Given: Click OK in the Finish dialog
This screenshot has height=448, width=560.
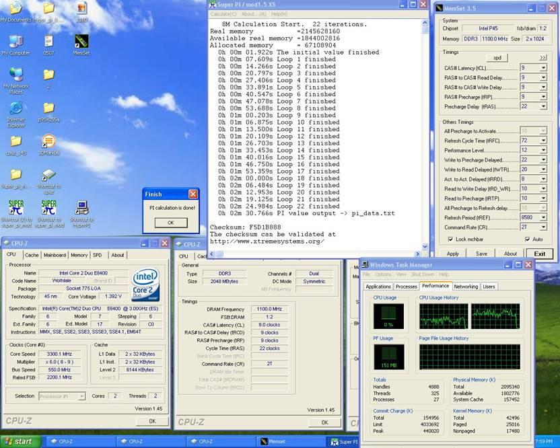Looking at the screenshot, I should (x=171, y=223).
